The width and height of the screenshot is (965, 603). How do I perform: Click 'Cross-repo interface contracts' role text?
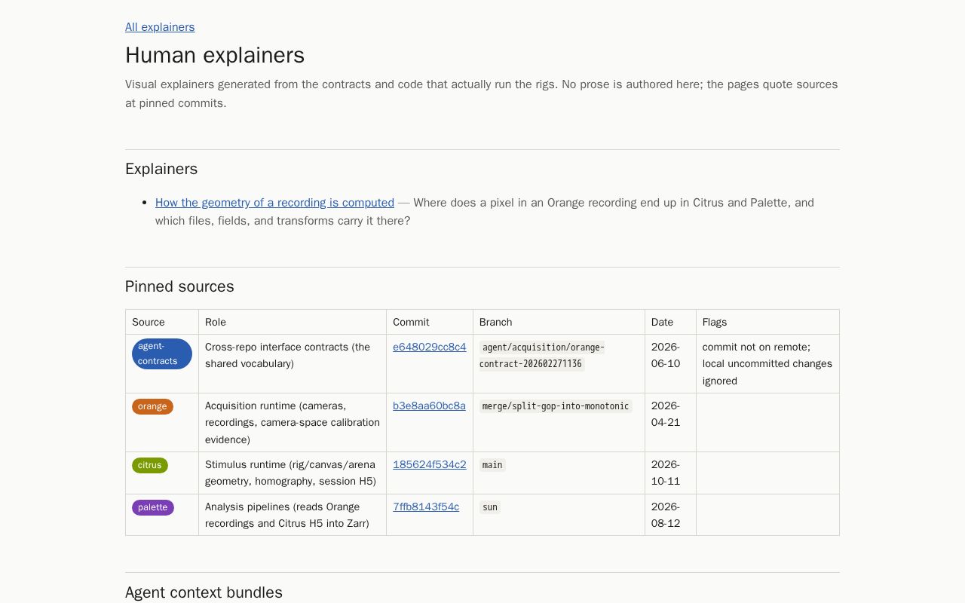click(x=288, y=356)
